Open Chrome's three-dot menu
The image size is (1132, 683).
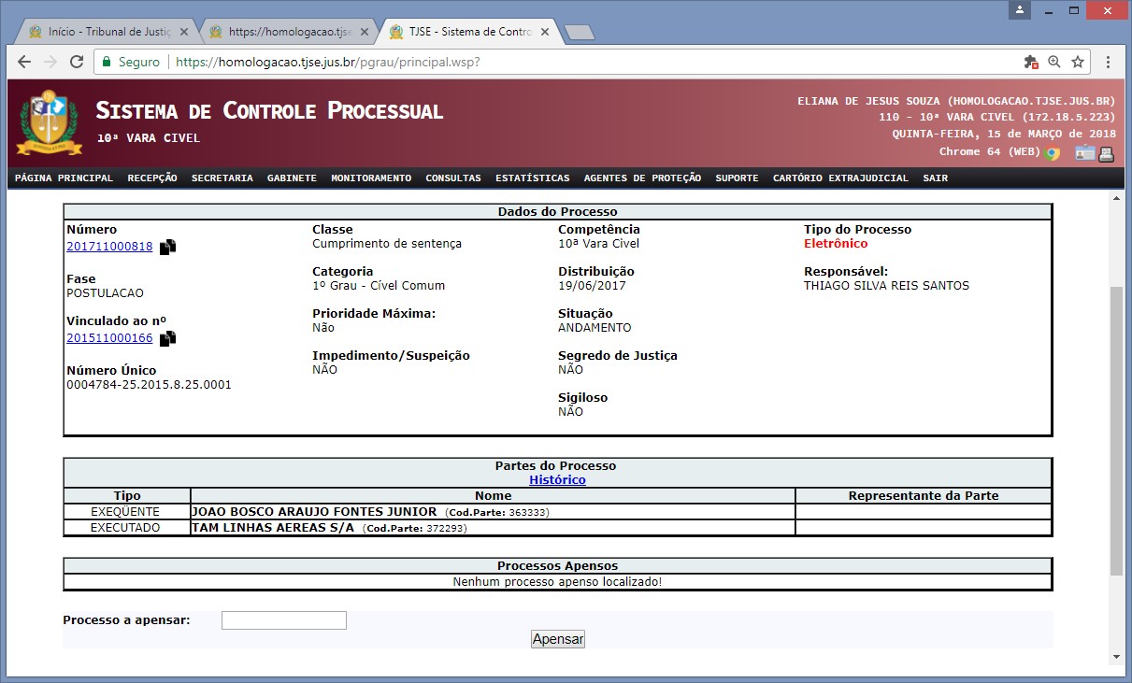coord(1108,62)
